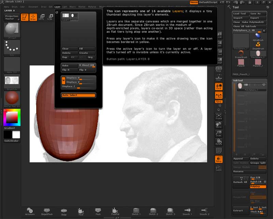
Task: Select the Bulge&Flush brush
Action: [47, 211]
